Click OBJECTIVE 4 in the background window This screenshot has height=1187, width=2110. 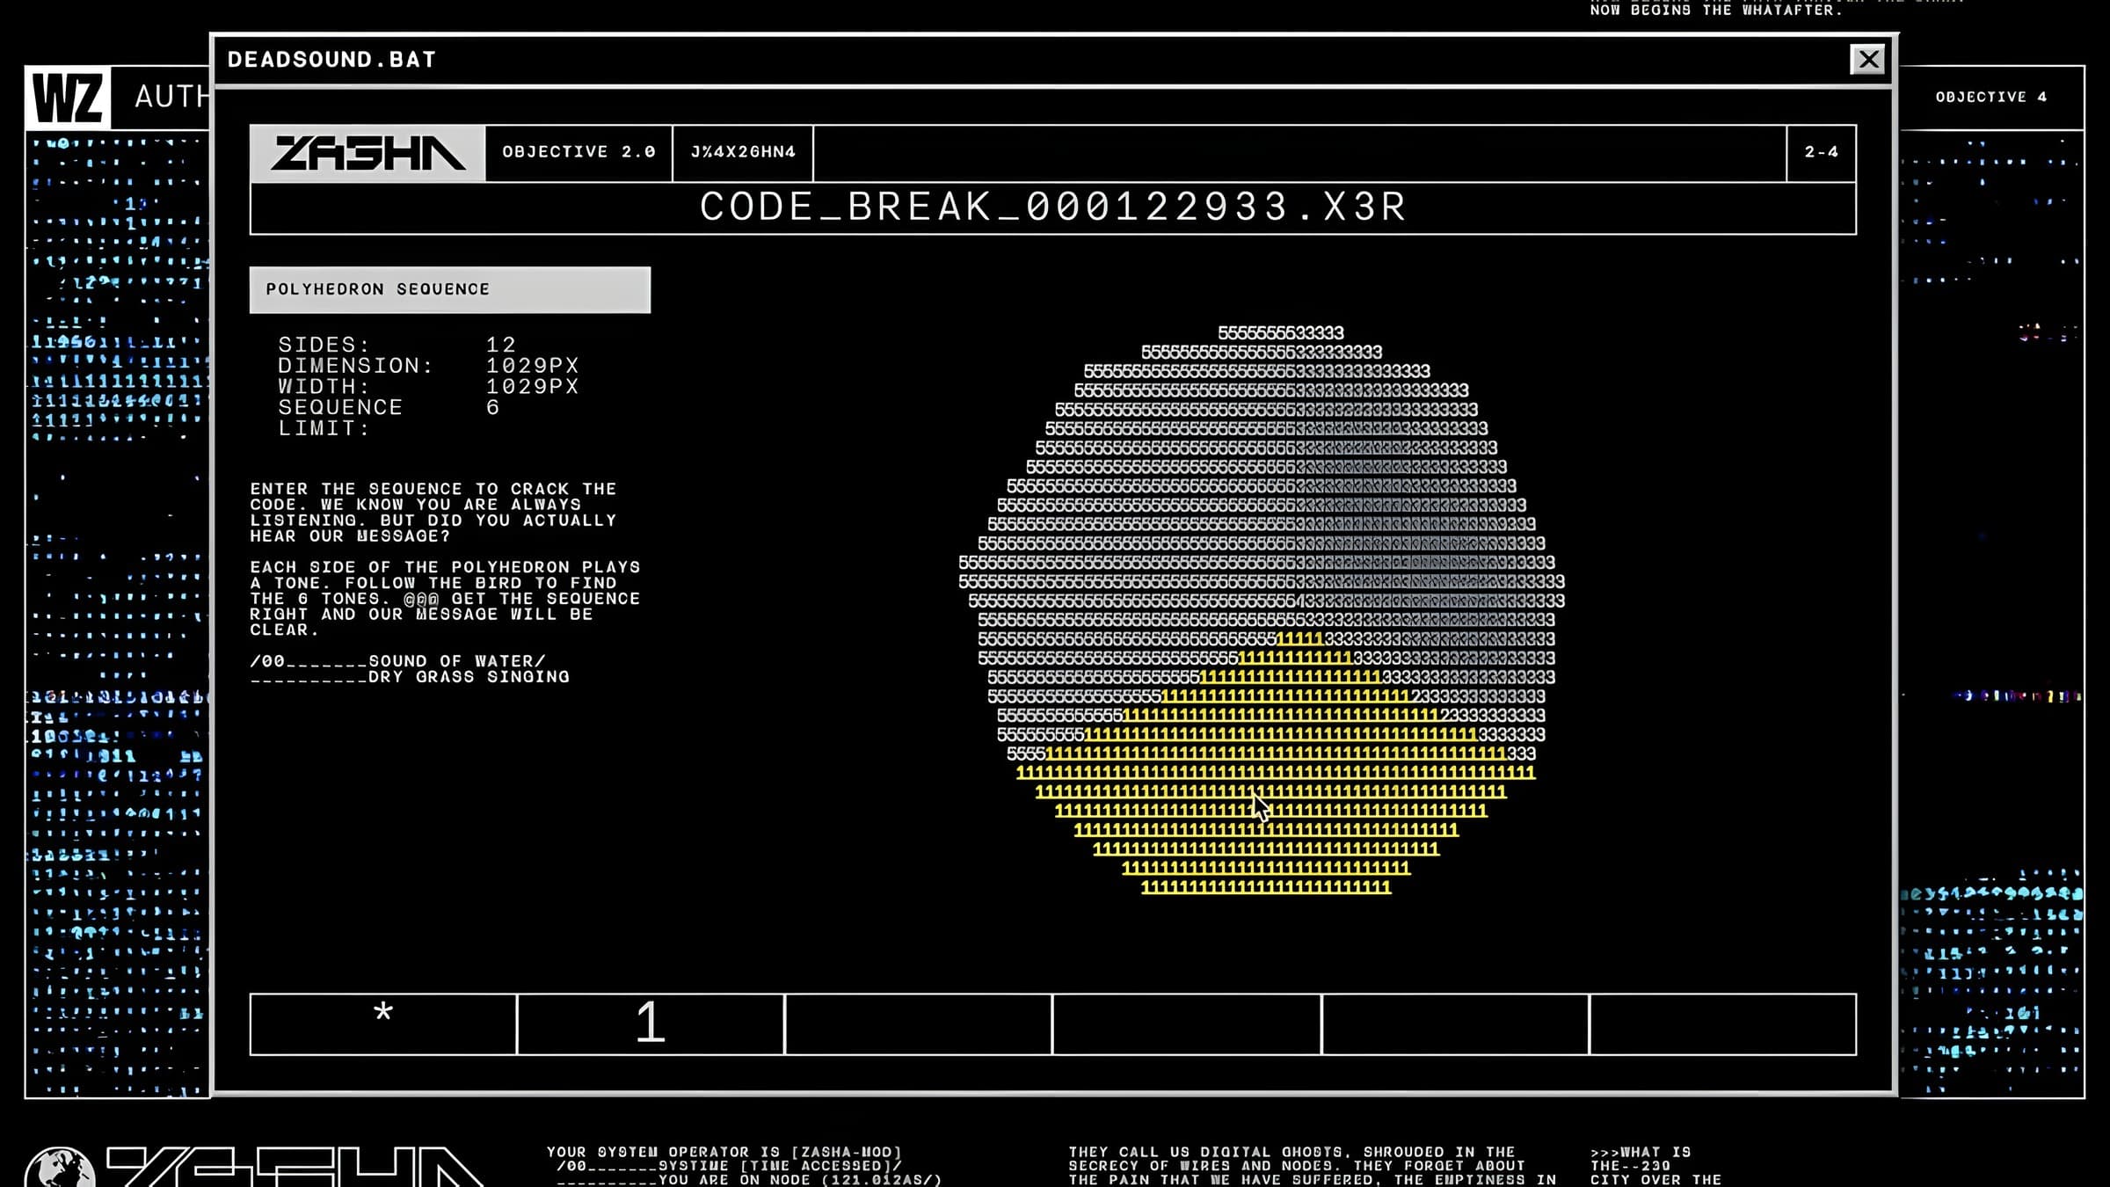(x=1991, y=97)
